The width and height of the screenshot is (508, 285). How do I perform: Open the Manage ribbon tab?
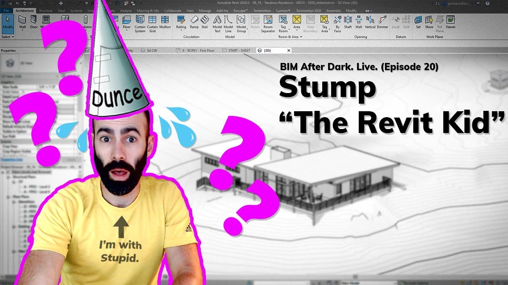point(205,11)
